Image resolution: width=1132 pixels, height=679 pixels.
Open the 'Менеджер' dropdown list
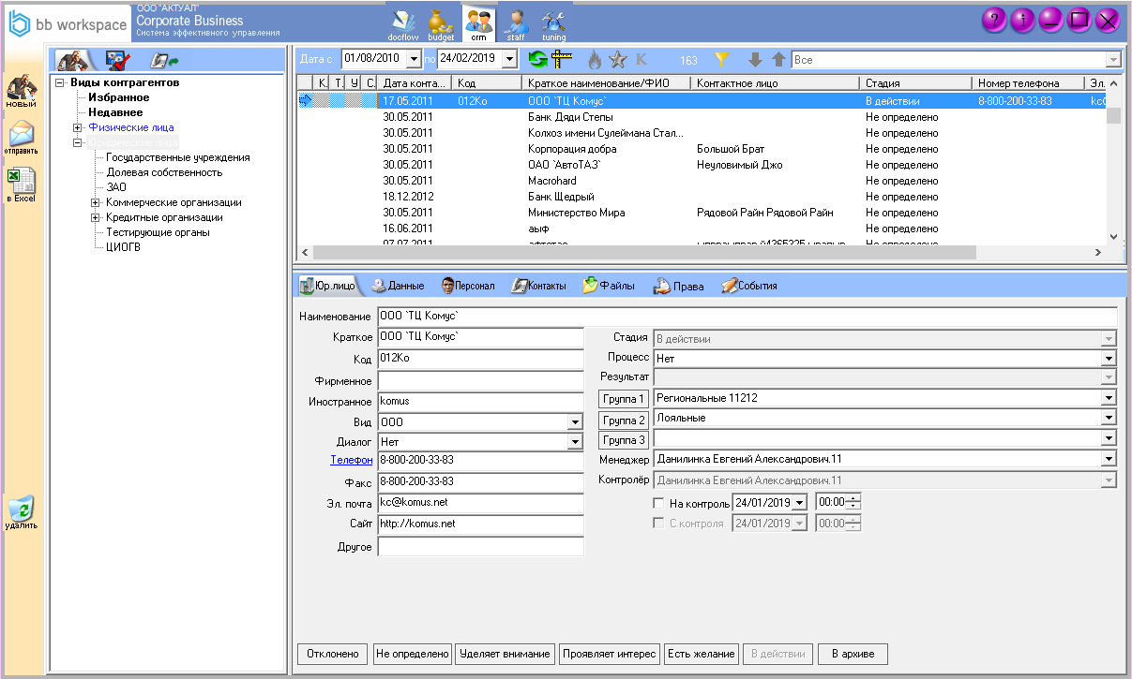pyautogui.click(x=1109, y=460)
